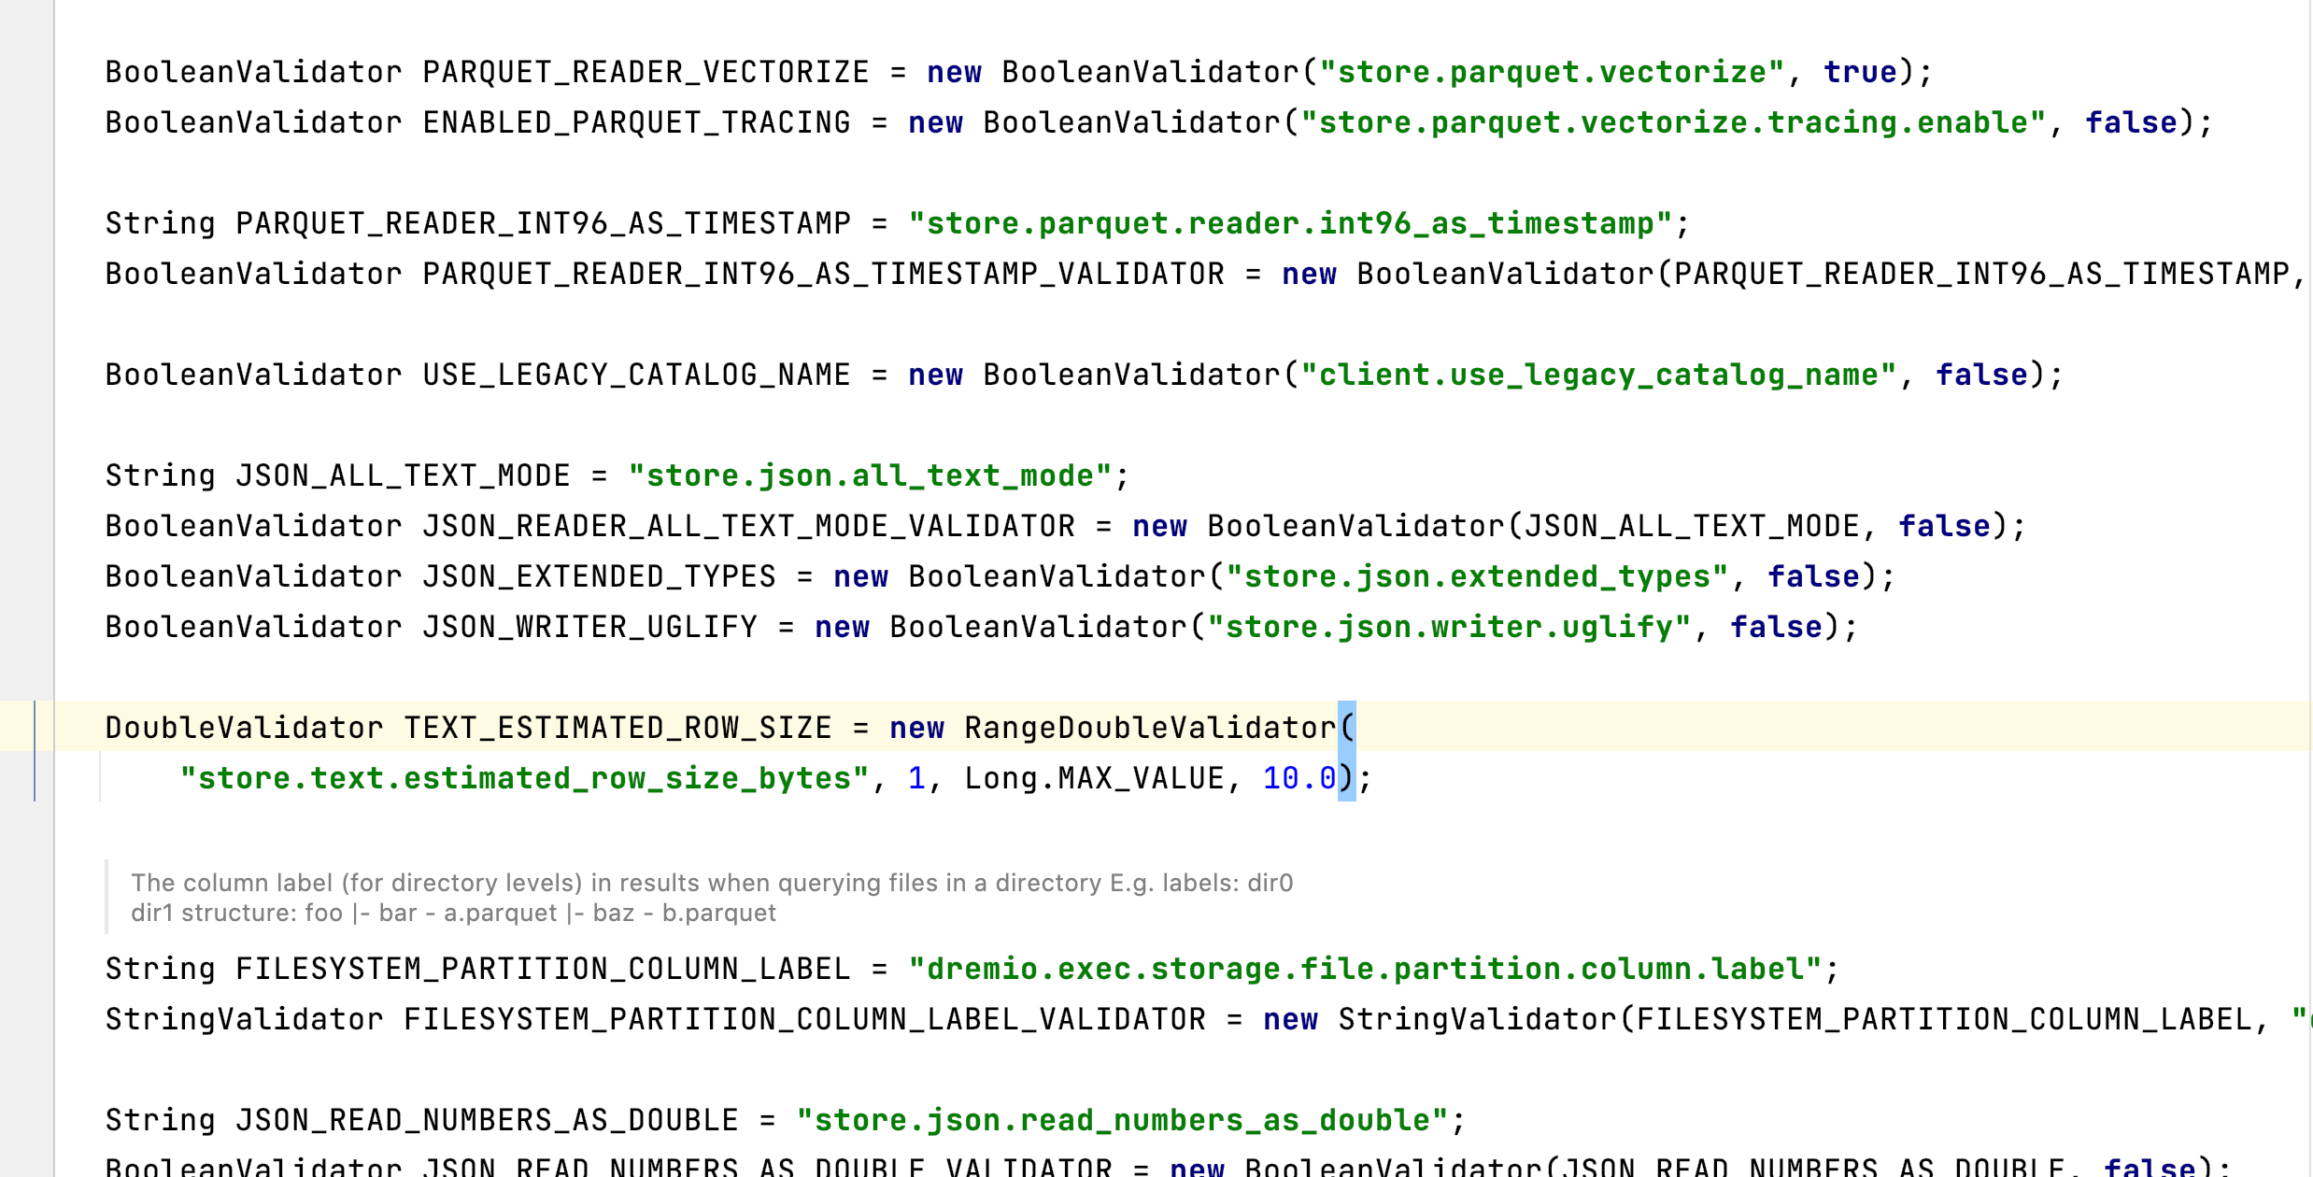Click the TEXT_ESTIMATED_ROW_SIZE identifier
Viewport: 2313px width, 1177px height.
pos(617,728)
